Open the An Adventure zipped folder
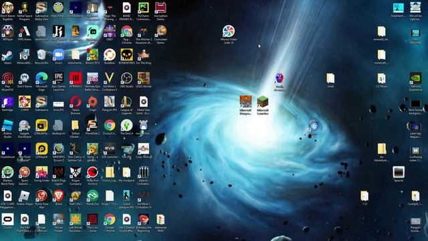The image size is (428, 241). [x=381, y=149]
